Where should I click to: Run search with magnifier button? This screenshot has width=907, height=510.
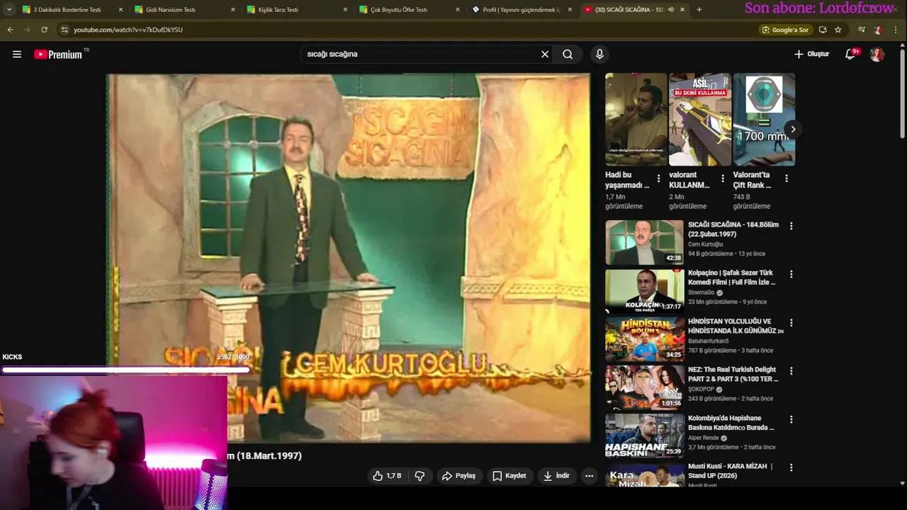(x=568, y=54)
